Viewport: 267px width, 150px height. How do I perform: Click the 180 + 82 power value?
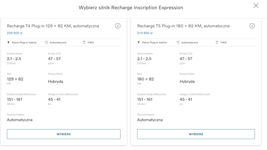[145, 79]
